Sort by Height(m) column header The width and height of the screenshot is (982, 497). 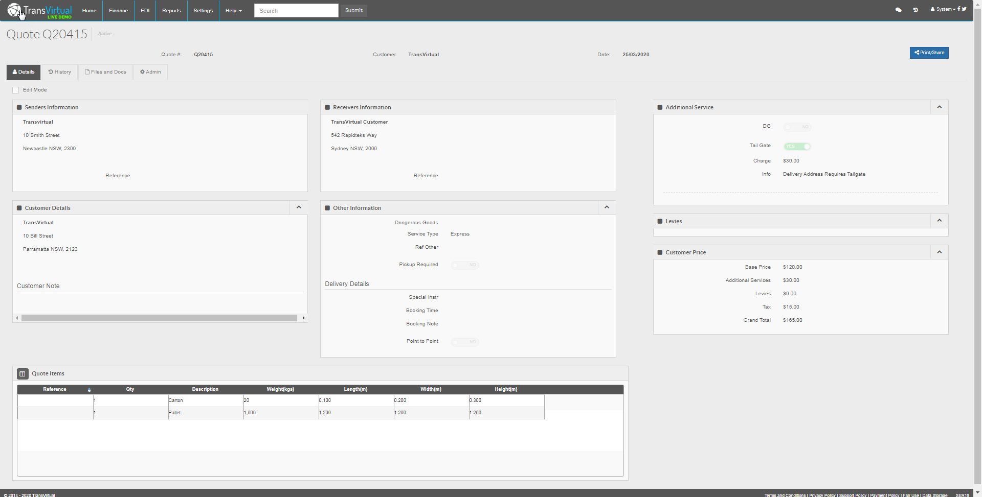click(x=506, y=389)
